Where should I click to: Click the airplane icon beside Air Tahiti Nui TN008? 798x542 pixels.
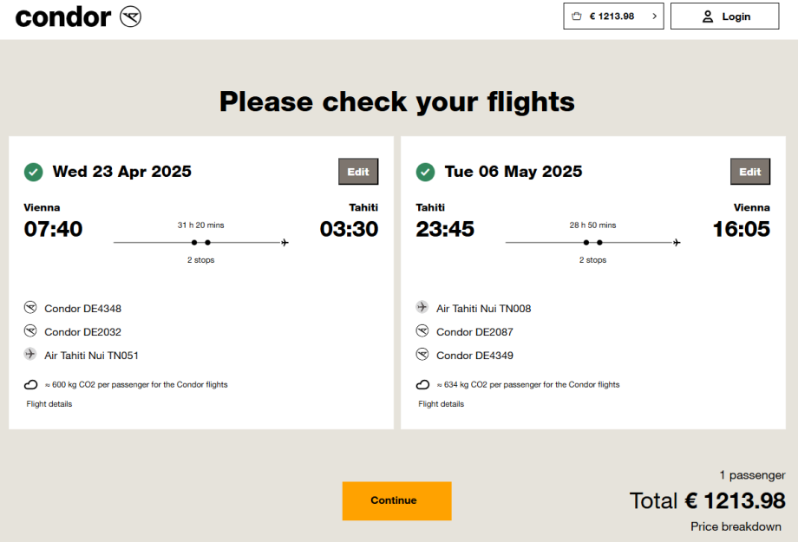pyautogui.click(x=422, y=308)
